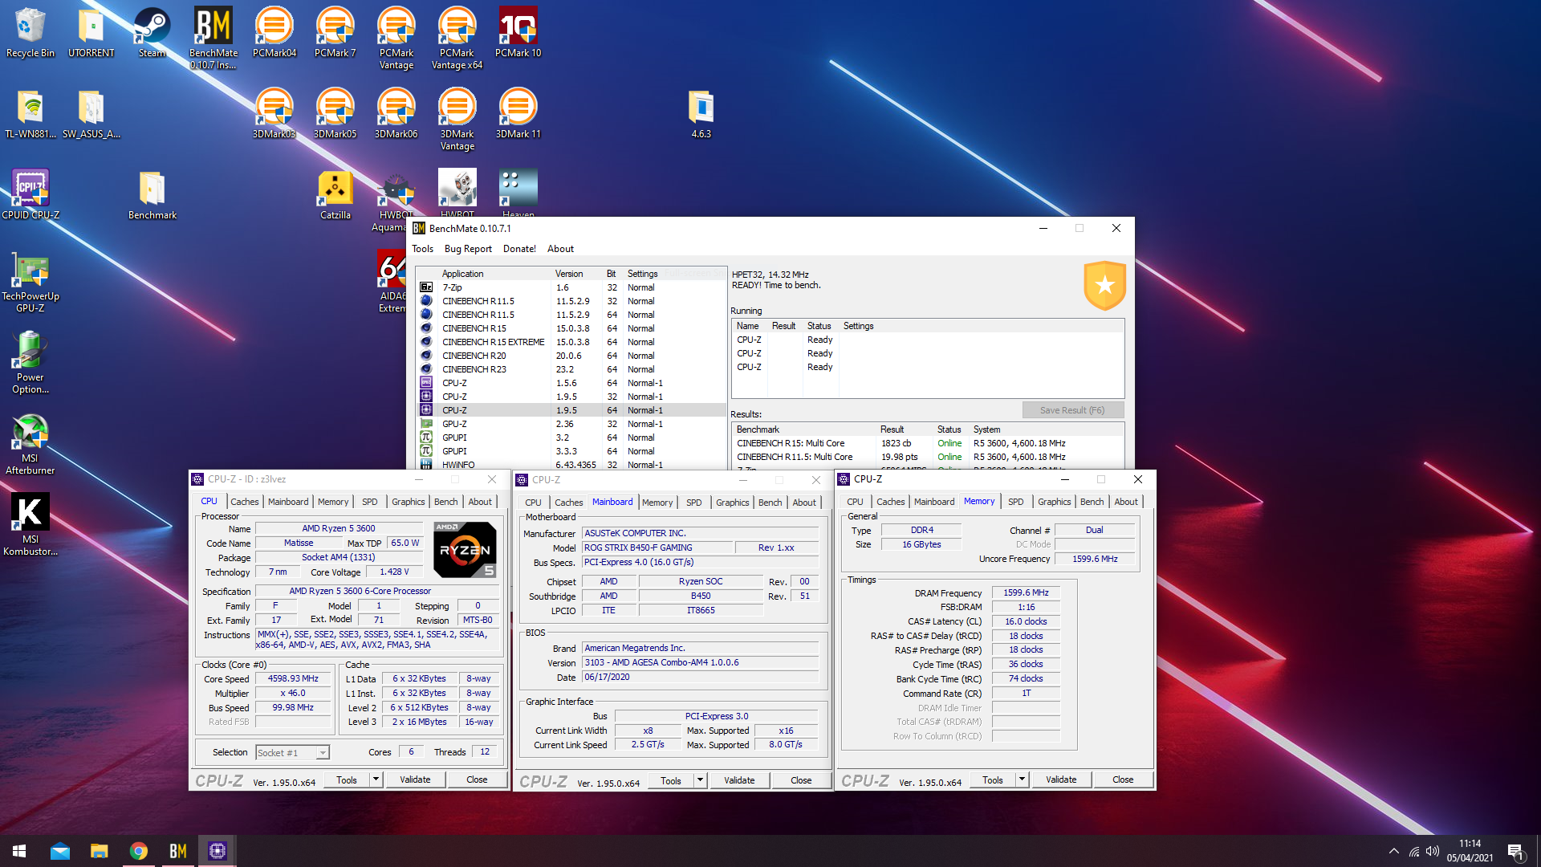Viewport: 1541px width, 867px height.
Task: Show hidden icons in system tray
Action: pos(1394,851)
